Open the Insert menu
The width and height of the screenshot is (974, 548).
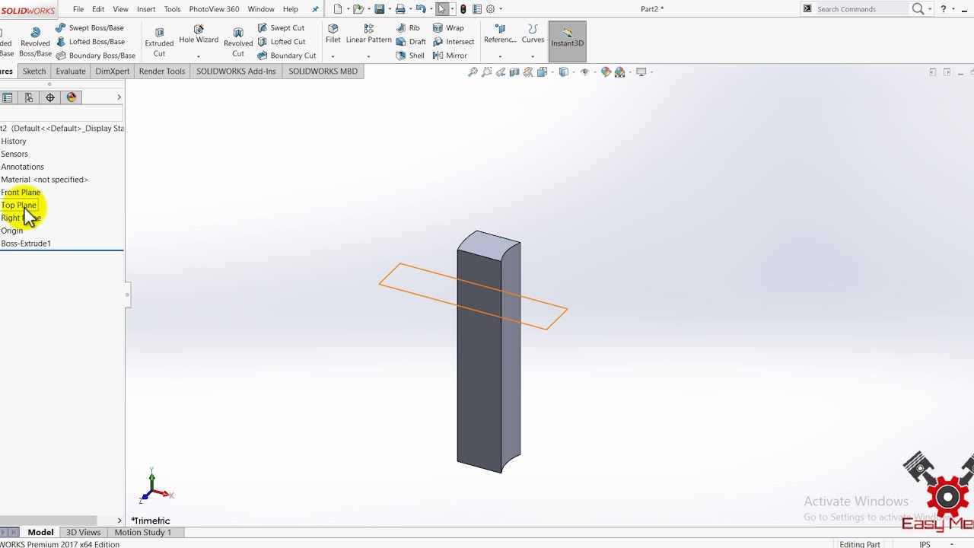[x=146, y=9]
